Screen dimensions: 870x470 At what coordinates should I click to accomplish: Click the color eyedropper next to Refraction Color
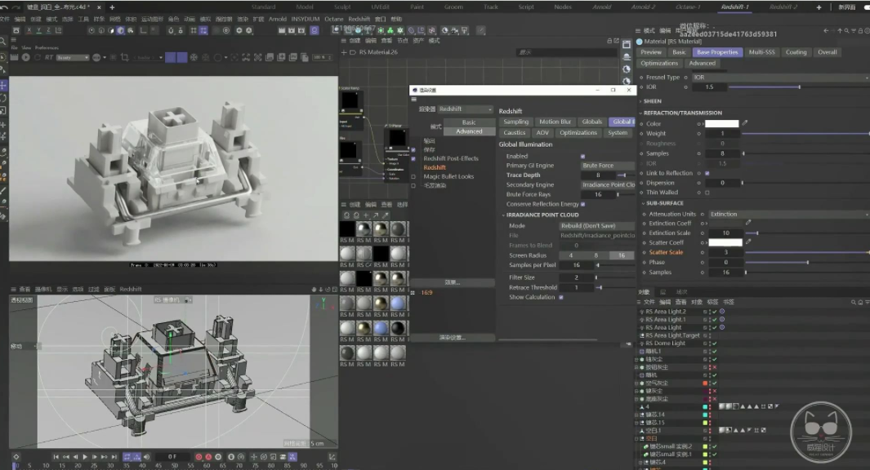[x=744, y=123]
